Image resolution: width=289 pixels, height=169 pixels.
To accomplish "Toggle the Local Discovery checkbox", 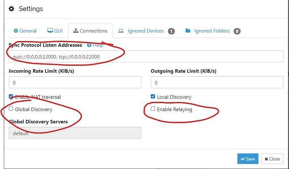I will 153,96.
